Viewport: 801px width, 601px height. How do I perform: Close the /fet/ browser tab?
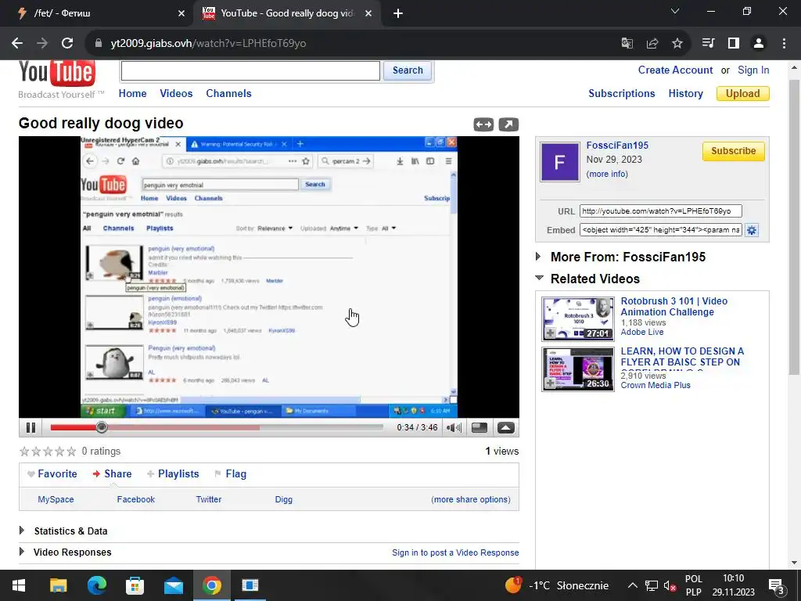point(181,13)
